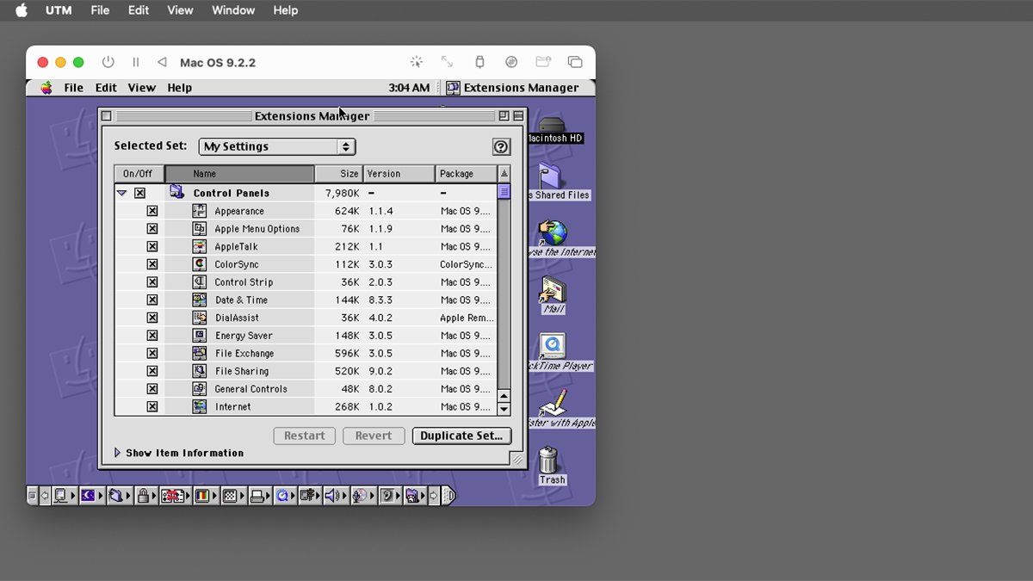Disable the File Sharing checkbox
This screenshot has width=1033, height=581.
click(152, 371)
